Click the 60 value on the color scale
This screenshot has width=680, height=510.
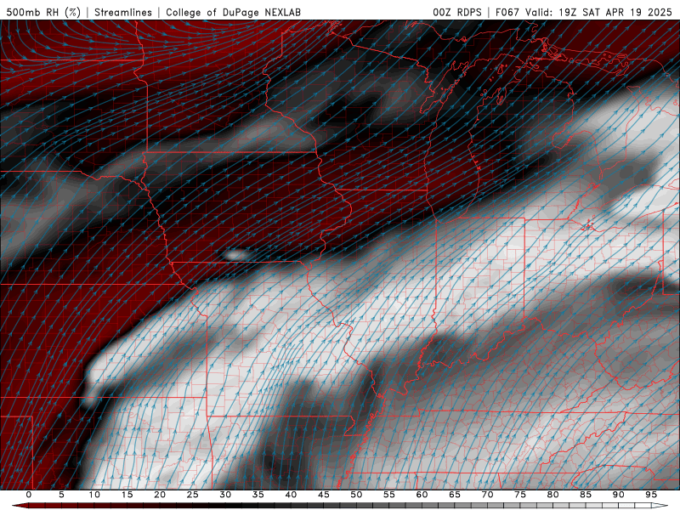click(x=422, y=495)
